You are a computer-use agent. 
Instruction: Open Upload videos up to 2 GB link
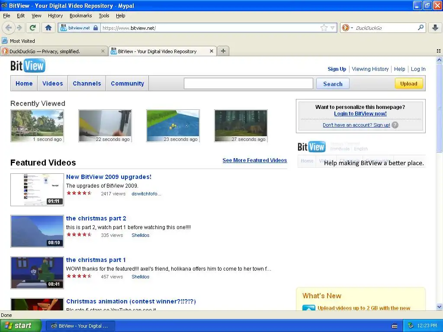[363, 308]
